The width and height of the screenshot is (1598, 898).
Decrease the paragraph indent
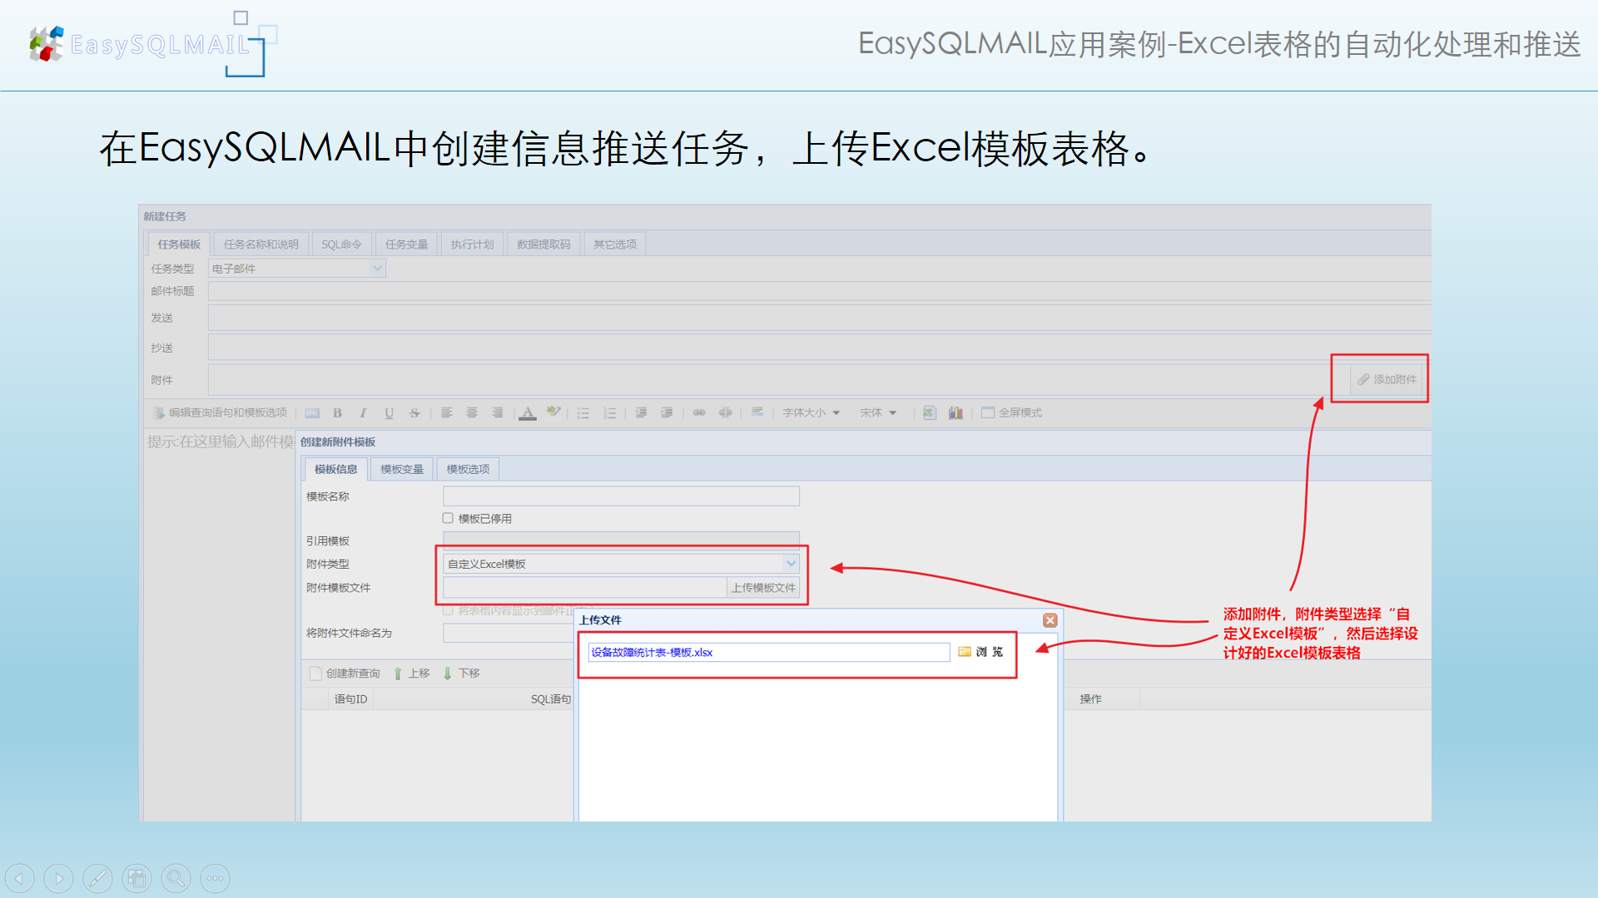pyautogui.click(x=641, y=413)
